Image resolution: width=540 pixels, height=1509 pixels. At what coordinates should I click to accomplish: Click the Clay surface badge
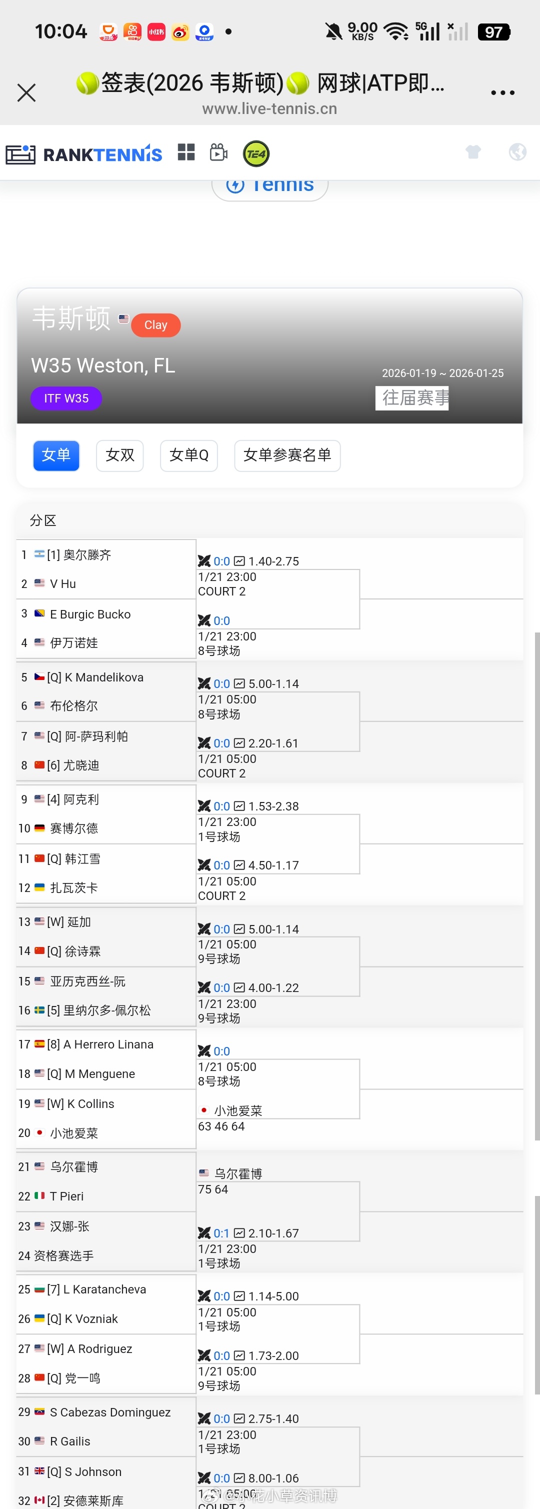coord(154,325)
